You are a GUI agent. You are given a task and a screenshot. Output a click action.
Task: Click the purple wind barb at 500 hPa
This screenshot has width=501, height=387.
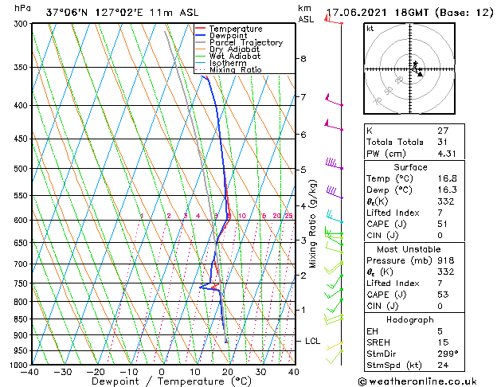(x=335, y=163)
